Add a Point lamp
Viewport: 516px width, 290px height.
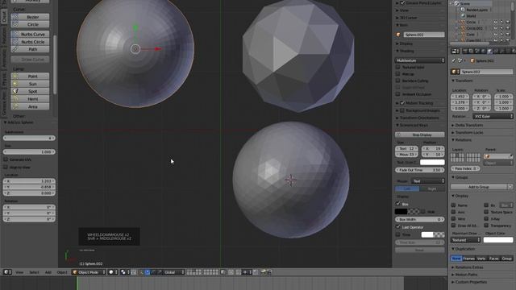click(30, 77)
